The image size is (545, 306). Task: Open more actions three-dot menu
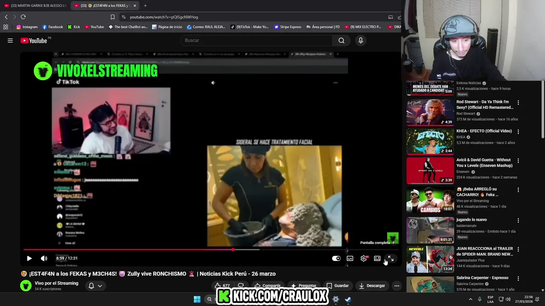(397, 286)
